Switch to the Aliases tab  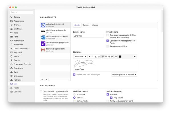(x=95, y=25)
